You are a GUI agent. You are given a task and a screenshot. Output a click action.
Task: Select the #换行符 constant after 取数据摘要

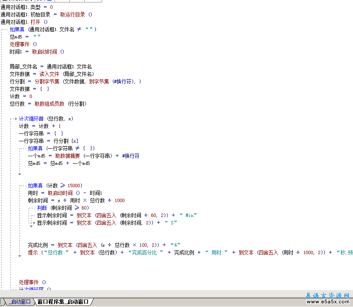pyautogui.click(x=131, y=156)
